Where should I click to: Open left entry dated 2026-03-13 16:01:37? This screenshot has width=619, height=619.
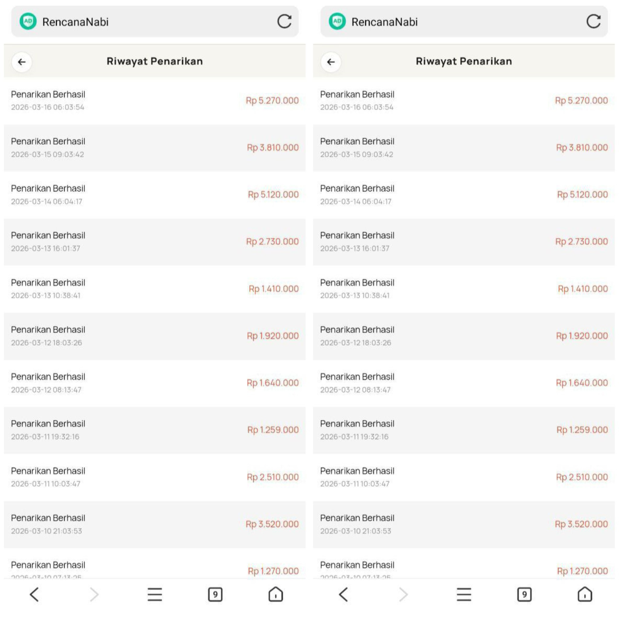[155, 242]
